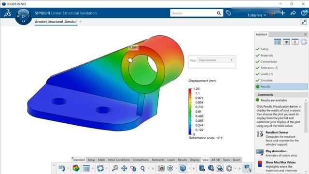Expand the Tutorials dropdown

coord(257,15)
